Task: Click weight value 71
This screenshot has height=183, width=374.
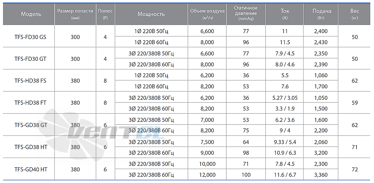Action: tap(355, 147)
